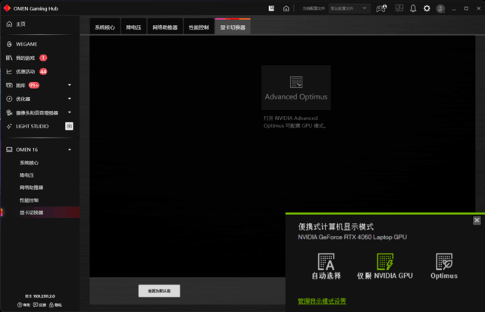This screenshot has height=312, width=485.
Task: Open 隐私 privacy at sidebar bottom
Action: (x=55, y=305)
